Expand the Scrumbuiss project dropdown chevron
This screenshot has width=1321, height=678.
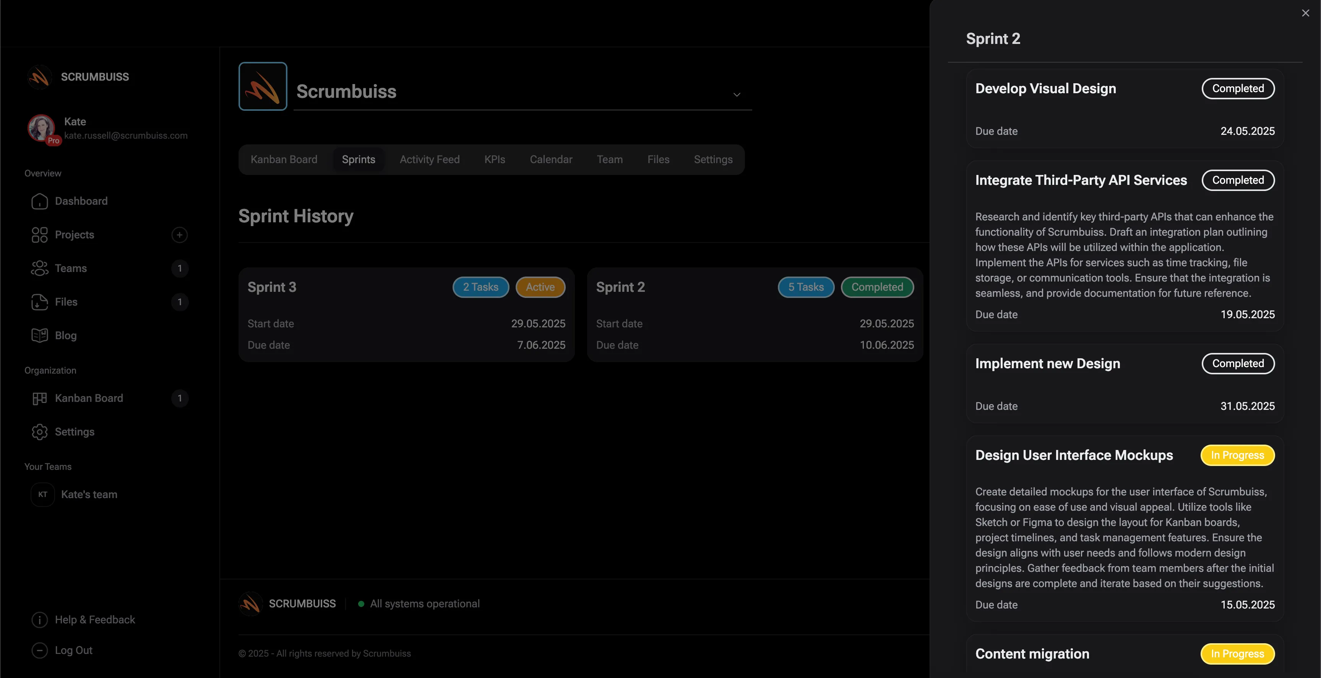737,95
